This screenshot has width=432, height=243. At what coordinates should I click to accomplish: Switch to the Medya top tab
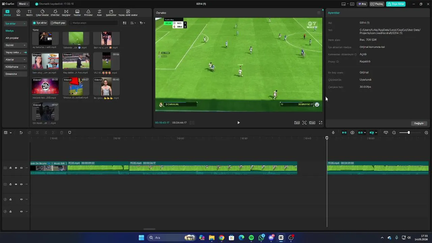pyautogui.click(x=7, y=13)
